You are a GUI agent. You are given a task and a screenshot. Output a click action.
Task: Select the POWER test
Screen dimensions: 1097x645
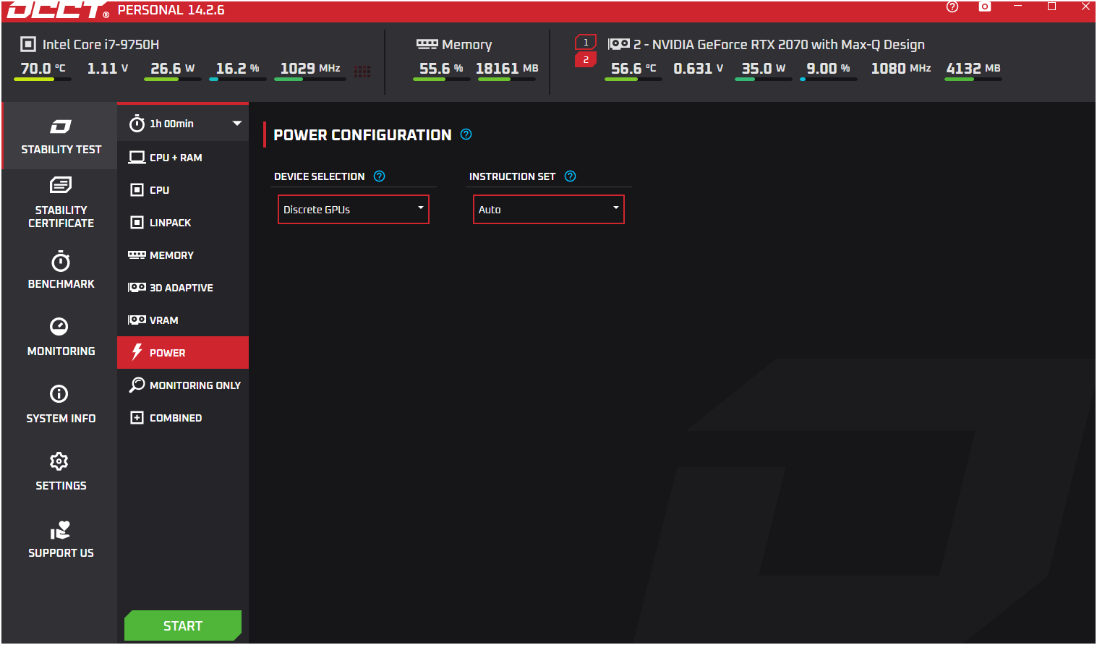click(x=183, y=353)
